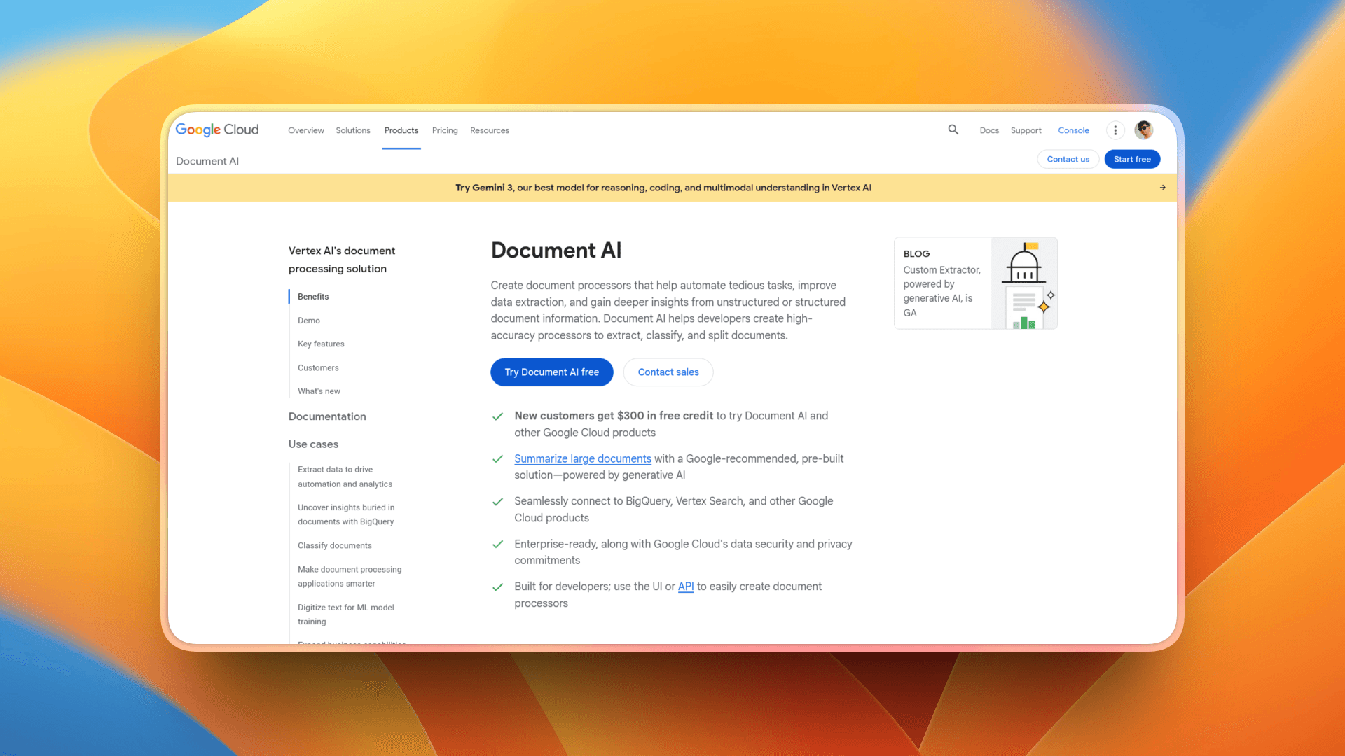The image size is (1345, 756).
Task: Jump to the Benefits section in sidebar
Action: pos(313,297)
